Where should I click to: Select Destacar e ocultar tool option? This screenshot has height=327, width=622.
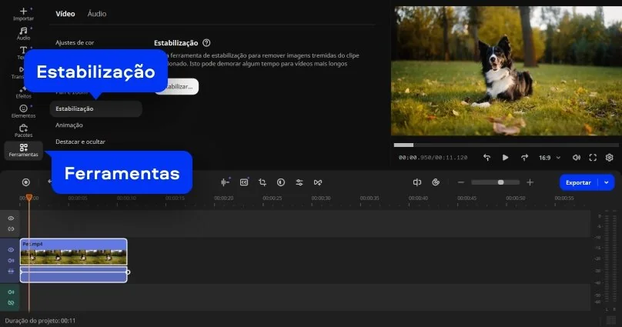click(x=80, y=142)
